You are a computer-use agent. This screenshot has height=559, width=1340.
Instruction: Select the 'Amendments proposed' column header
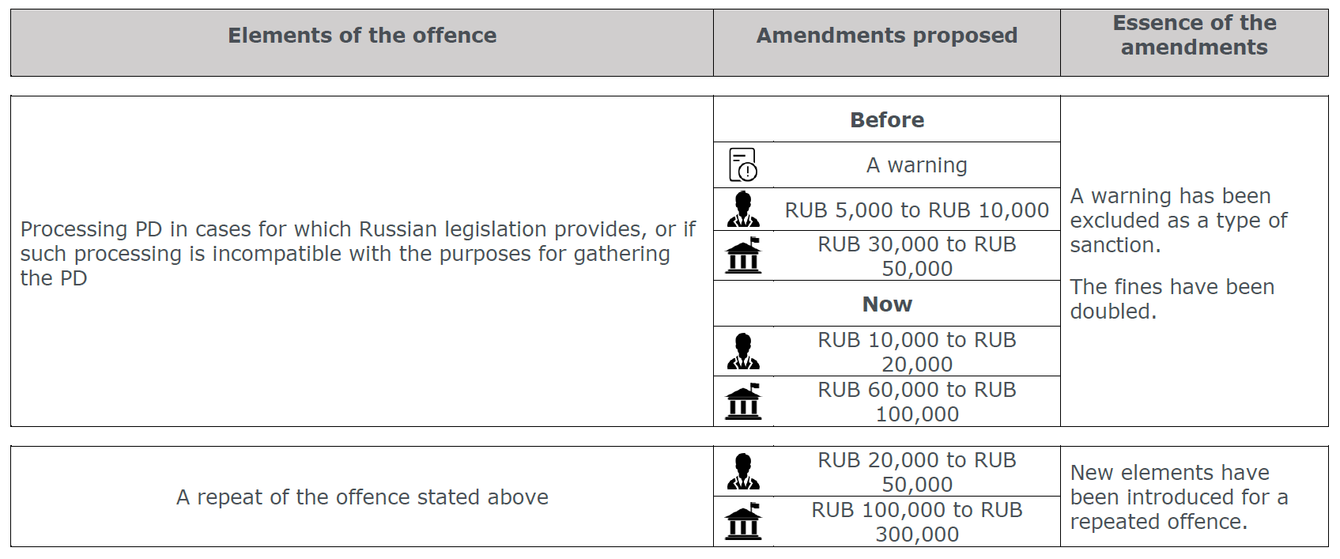(x=886, y=36)
